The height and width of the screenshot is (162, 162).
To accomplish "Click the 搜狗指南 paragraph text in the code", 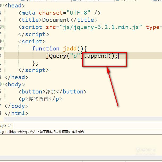I will [x=39, y=99].
